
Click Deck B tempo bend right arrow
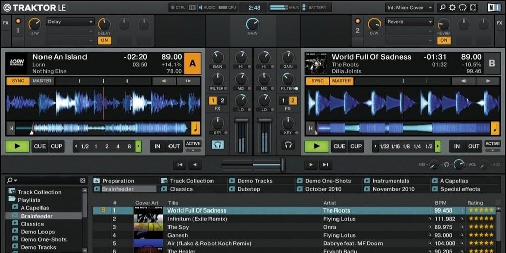point(488,81)
